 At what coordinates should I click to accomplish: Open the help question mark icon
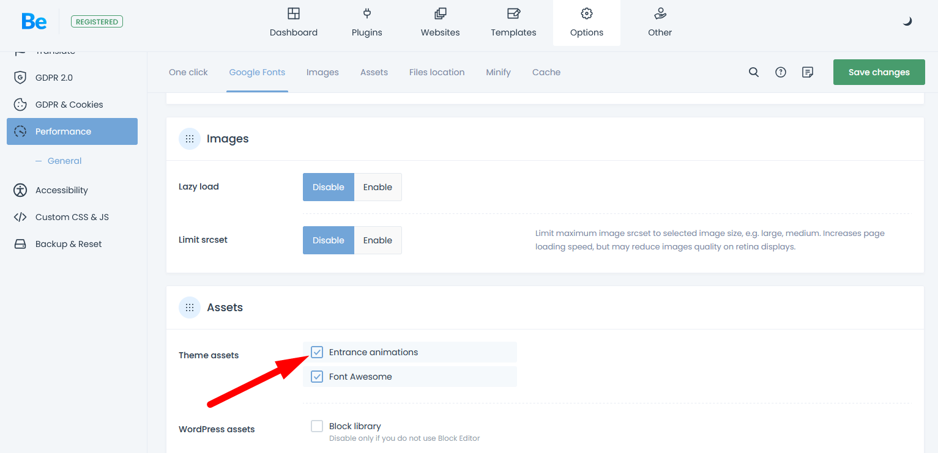click(x=781, y=72)
